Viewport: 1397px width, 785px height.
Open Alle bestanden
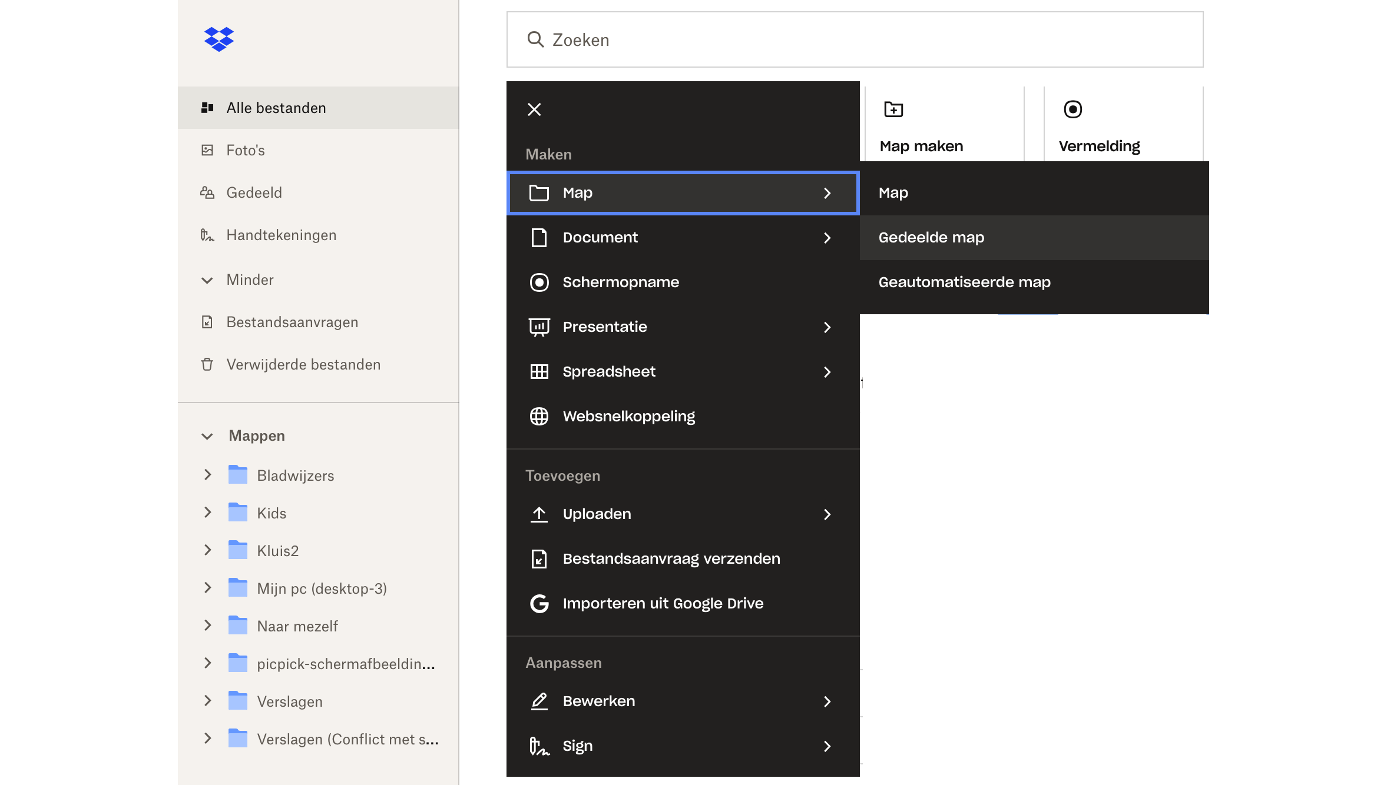pyautogui.click(x=276, y=108)
